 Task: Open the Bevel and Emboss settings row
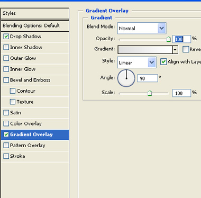pyautogui.click(x=35, y=80)
